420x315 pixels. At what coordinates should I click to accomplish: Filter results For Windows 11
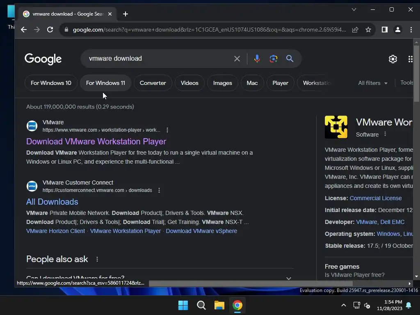(105, 83)
